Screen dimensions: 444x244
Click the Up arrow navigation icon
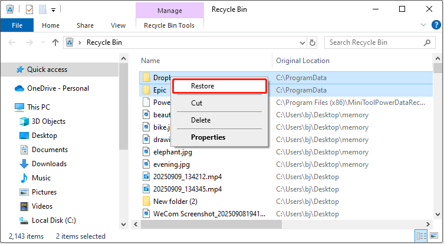coord(55,42)
